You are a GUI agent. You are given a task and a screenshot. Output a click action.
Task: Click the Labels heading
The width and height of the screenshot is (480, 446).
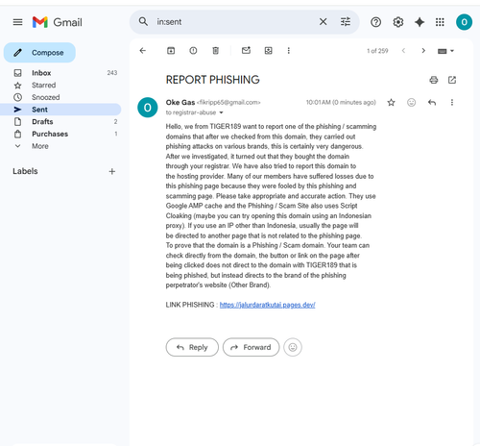(x=25, y=171)
